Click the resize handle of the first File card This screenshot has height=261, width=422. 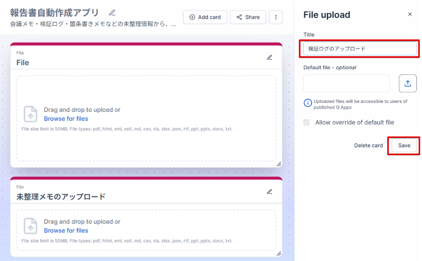click(278, 164)
